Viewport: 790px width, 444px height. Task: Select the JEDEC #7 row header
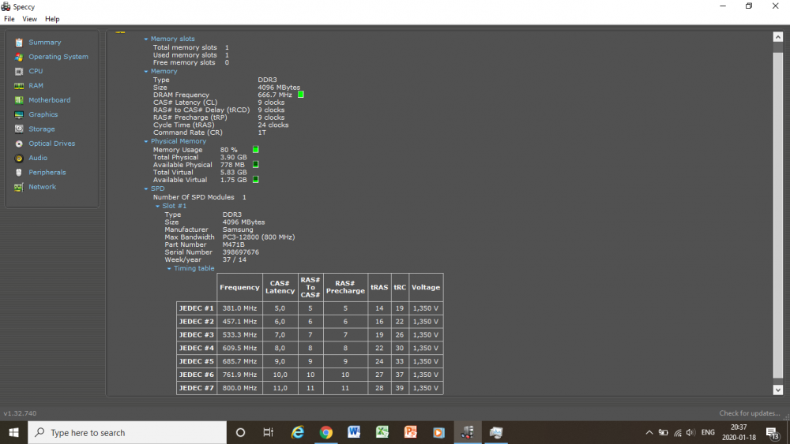pos(197,388)
